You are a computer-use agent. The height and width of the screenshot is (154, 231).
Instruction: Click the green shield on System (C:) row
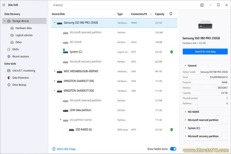point(171,52)
